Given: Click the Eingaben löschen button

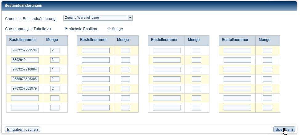Looking at the screenshot, I should pyautogui.click(x=22, y=130).
